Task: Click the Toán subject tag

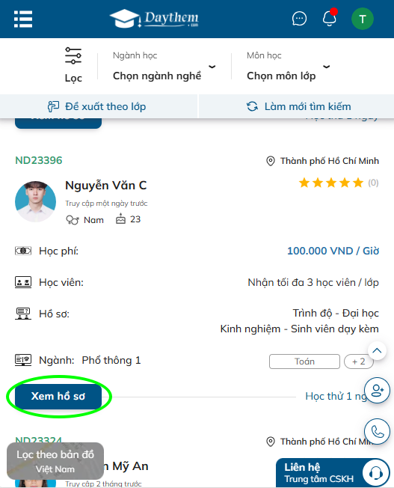Action: coord(304,362)
